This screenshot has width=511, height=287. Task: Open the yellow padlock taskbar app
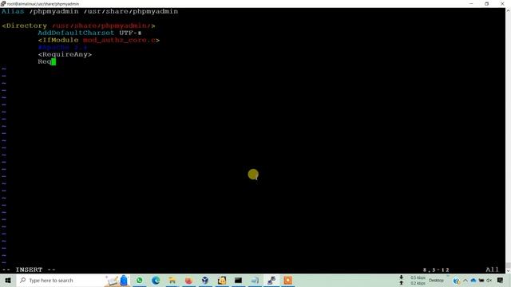(222, 280)
